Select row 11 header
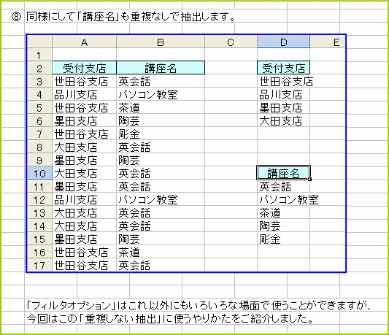 (x=39, y=186)
